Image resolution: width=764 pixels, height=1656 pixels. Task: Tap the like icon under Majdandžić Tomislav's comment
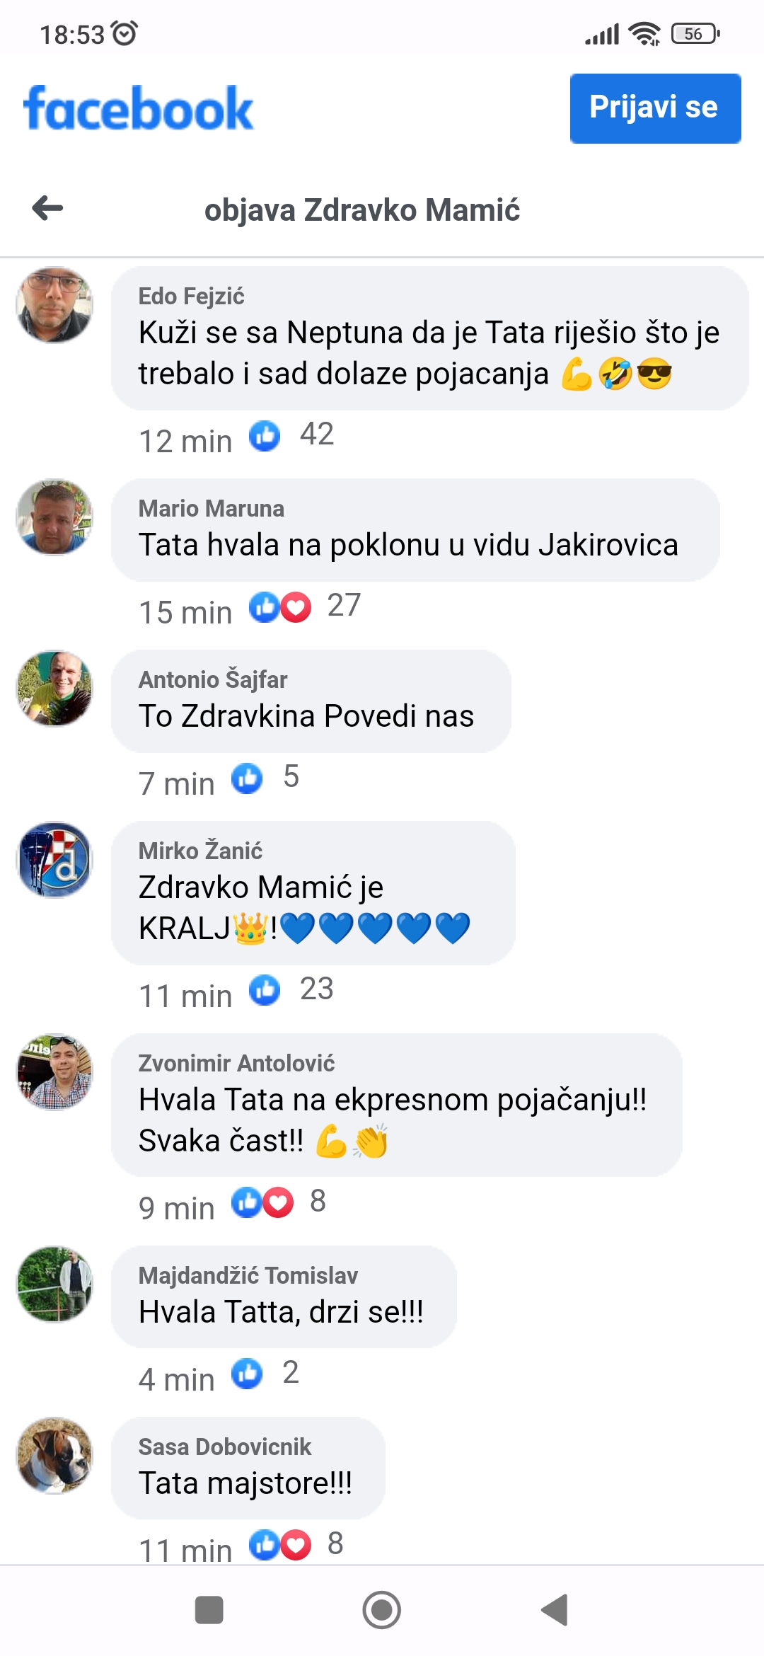click(247, 1374)
